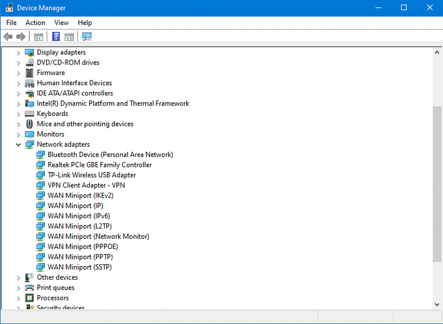The height and width of the screenshot is (324, 443).
Task: Click the Realtek PCIe GBE icon
Action: [40, 165]
